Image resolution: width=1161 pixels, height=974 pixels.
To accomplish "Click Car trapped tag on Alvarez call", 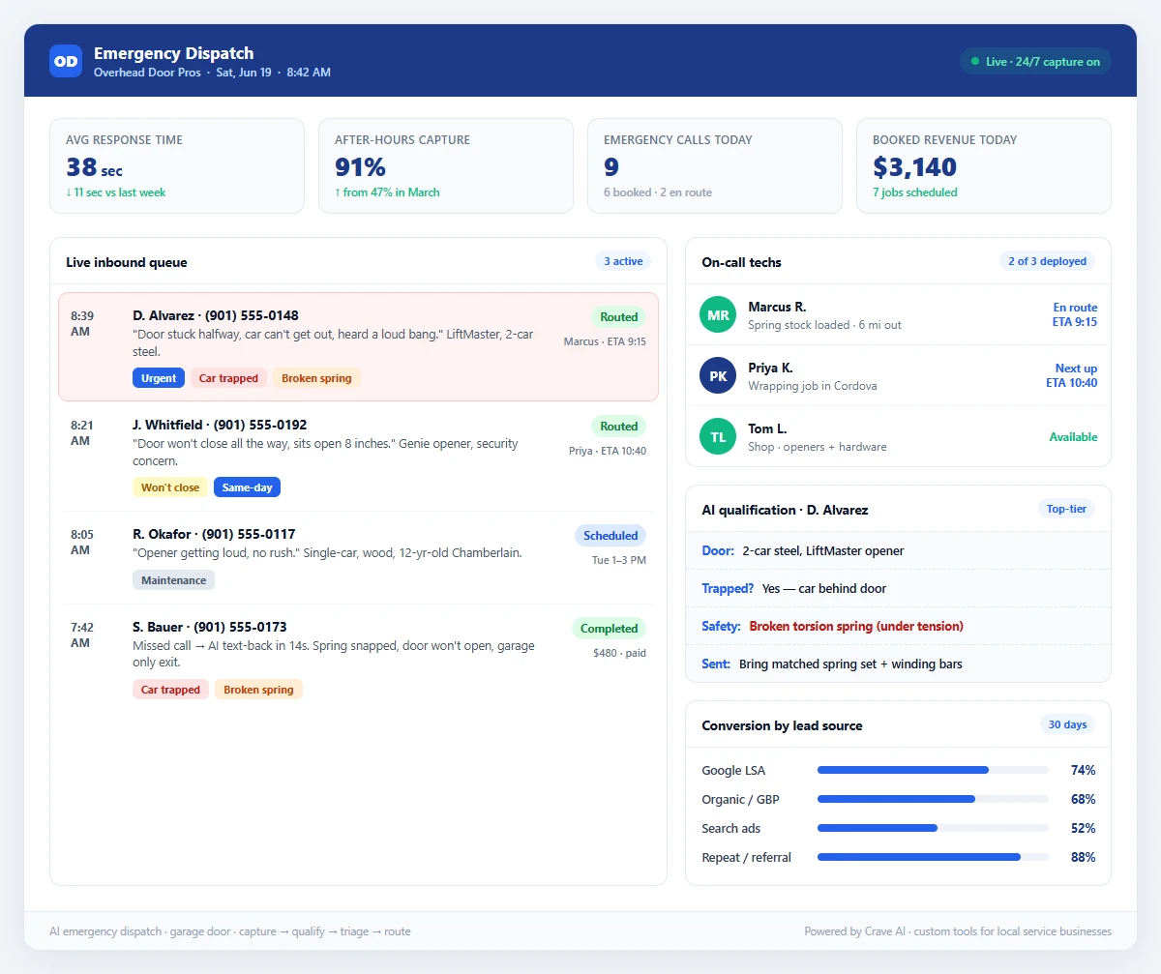I will click(228, 378).
